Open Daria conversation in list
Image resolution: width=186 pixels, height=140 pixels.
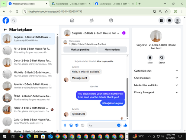pos(28,62)
